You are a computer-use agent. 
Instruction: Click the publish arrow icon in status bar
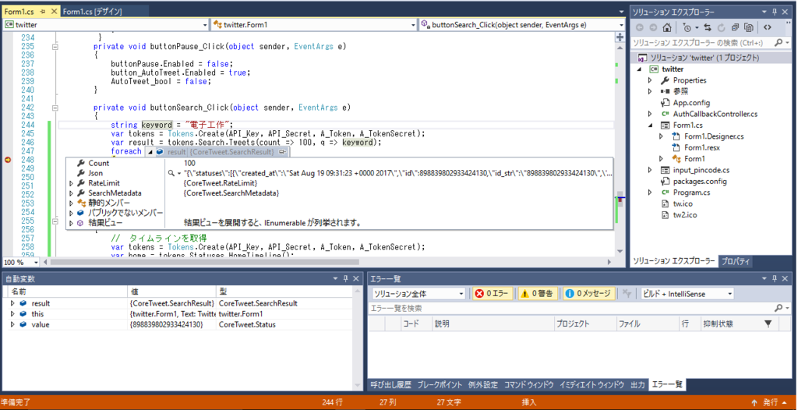tap(754, 402)
